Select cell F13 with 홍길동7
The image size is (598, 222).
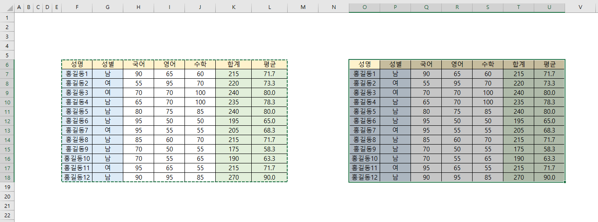pos(77,130)
